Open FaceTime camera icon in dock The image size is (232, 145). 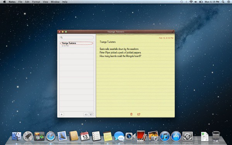(130, 136)
